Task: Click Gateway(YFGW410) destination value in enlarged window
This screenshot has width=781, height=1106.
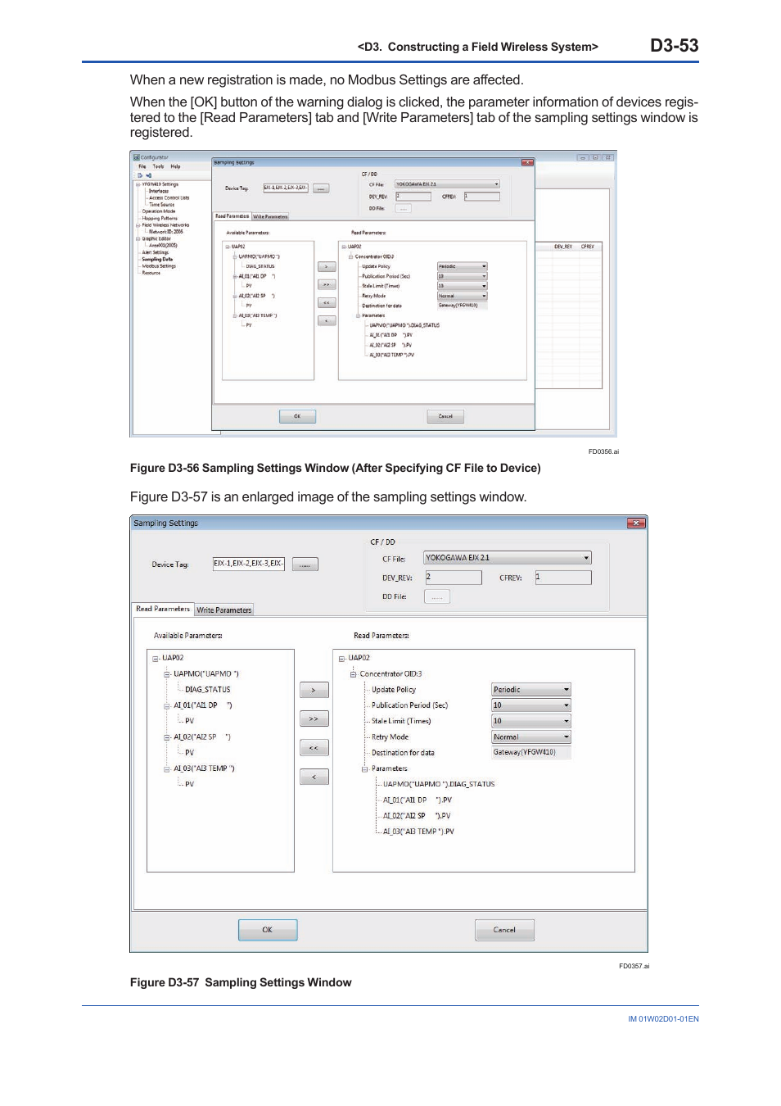Action: pyautogui.click(x=531, y=752)
